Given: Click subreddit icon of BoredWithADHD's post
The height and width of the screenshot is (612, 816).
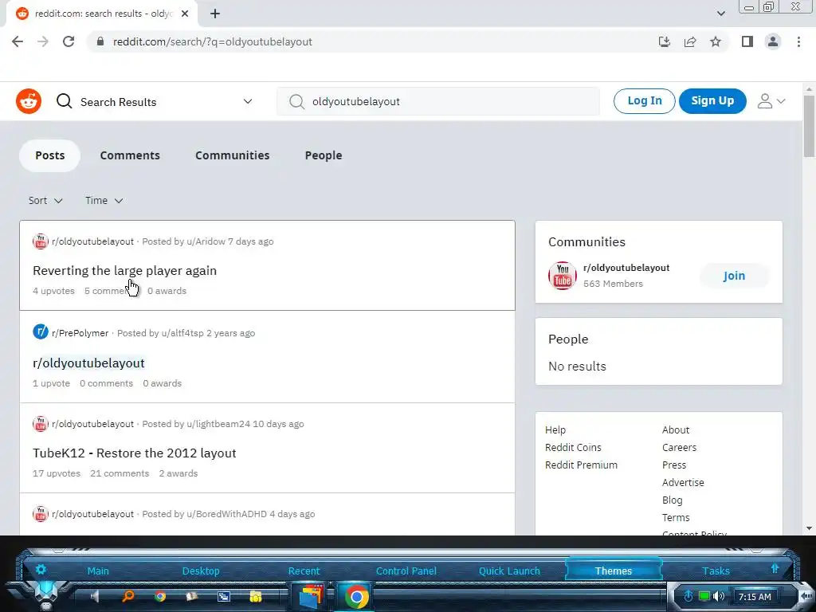Looking at the screenshot, I should (x=41, y=514).
